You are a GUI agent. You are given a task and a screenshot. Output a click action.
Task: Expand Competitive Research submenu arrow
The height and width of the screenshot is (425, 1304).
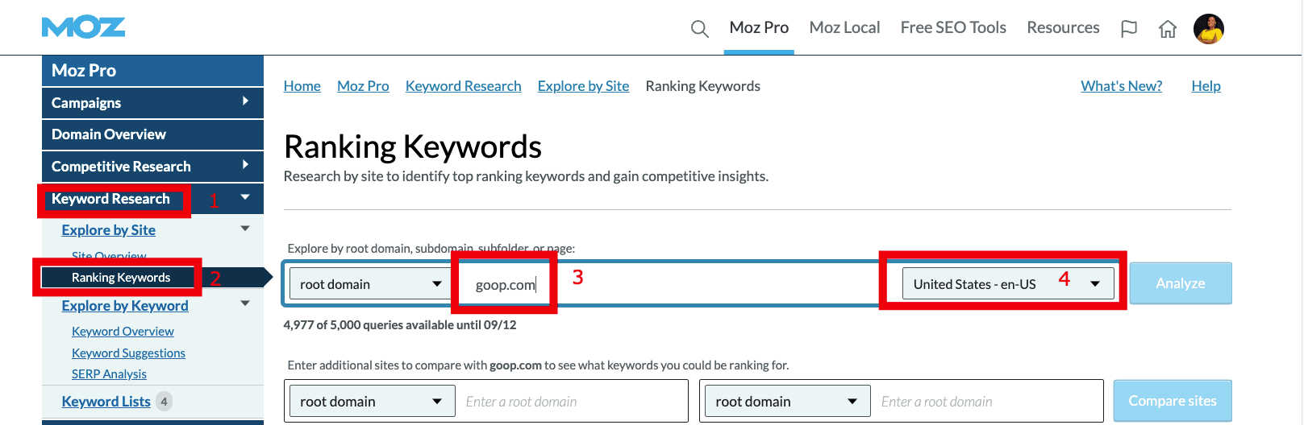[245, 165]
